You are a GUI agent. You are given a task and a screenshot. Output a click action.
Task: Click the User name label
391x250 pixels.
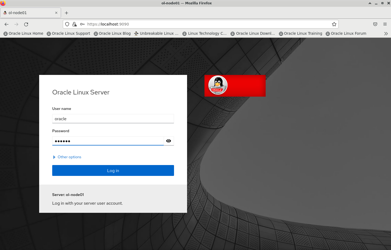[x=62, y=109]
